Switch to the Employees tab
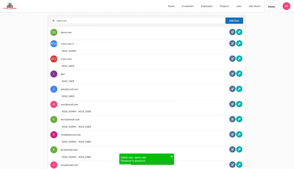The width and height of the screenshot is (294, 169). (x=207, y=6)
